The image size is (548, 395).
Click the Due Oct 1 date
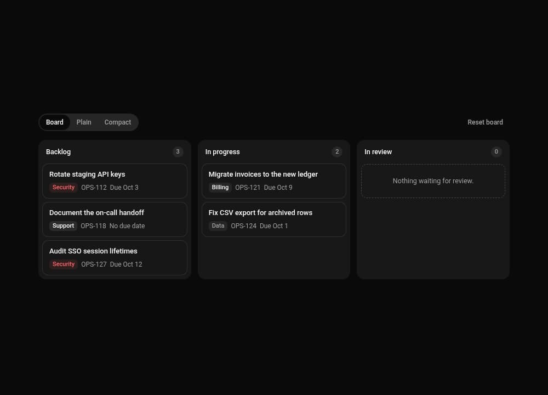click(274, 226)
